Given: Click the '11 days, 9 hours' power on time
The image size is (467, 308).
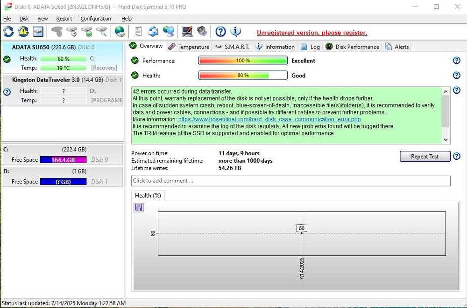Looking at the screenshot, I should pos(239,153).
